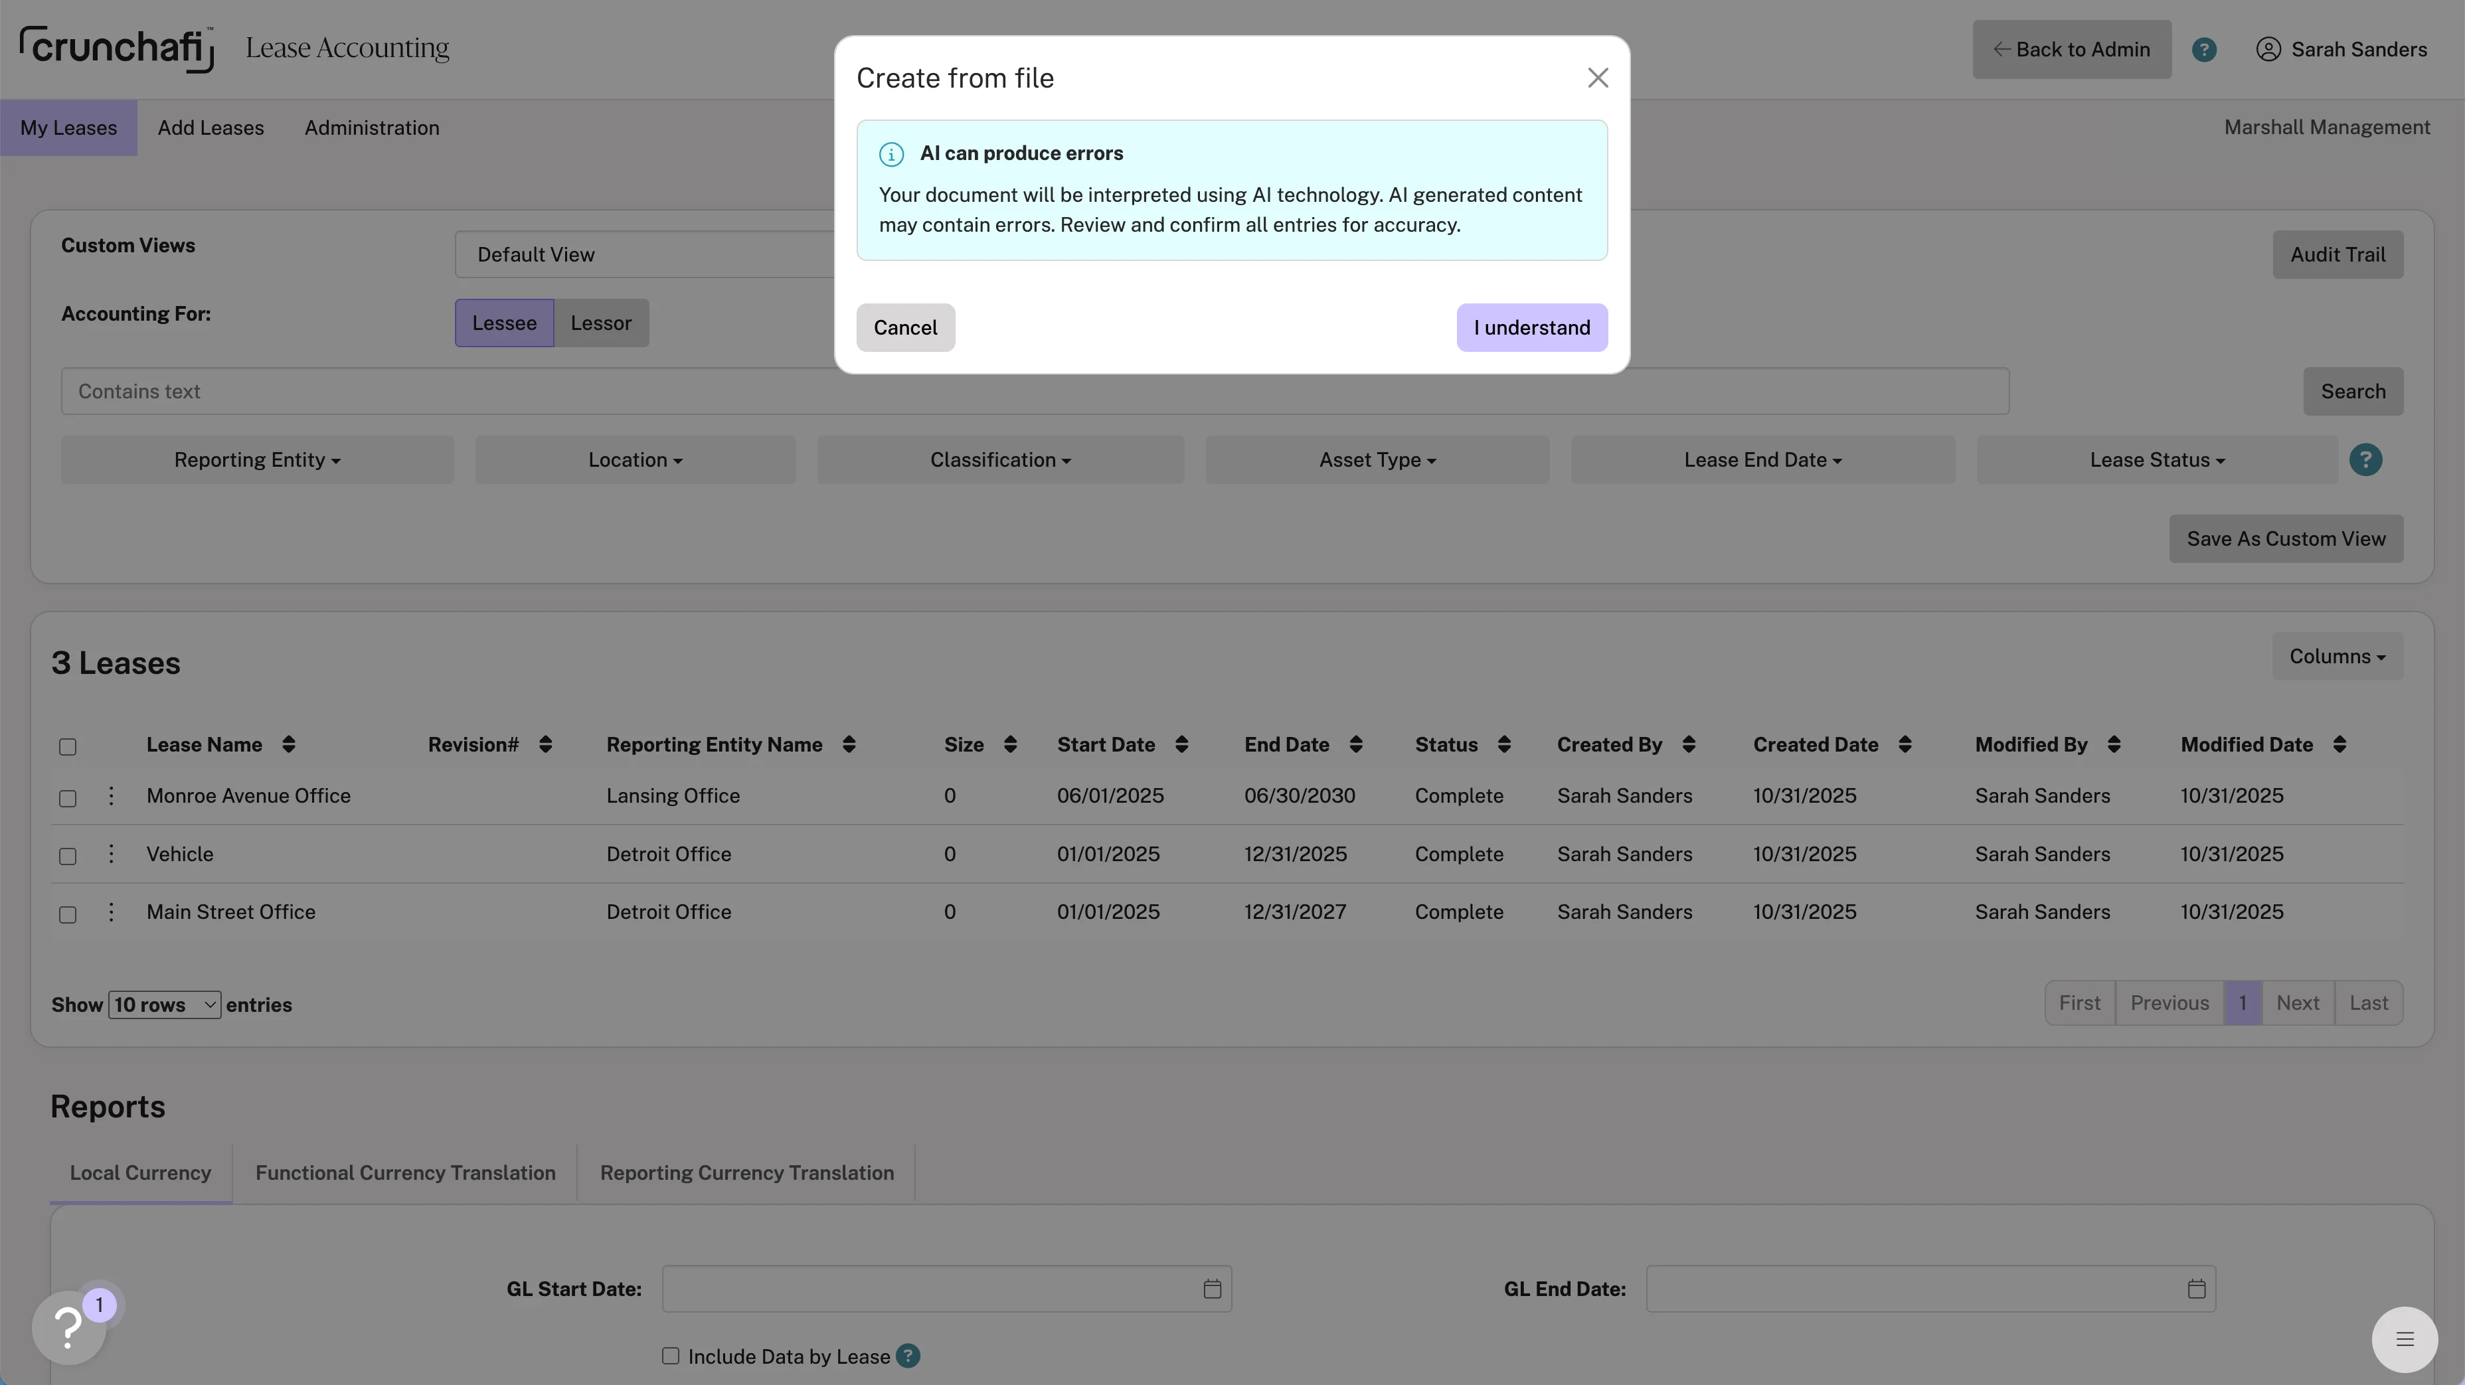Screen dimensions: 2465x1385
Task: Toggle the select-all leases header checkbox
Action: 68,747
